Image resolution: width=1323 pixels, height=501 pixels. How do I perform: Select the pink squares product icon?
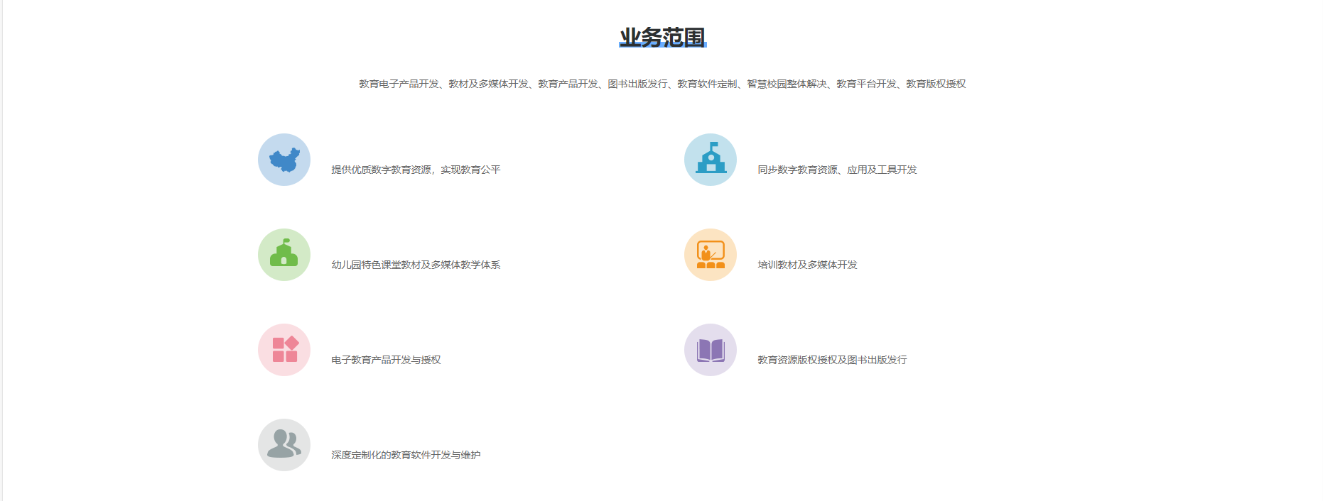(x=284, y=350)
